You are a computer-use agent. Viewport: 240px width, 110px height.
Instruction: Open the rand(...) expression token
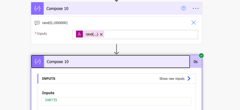point(92,34)
